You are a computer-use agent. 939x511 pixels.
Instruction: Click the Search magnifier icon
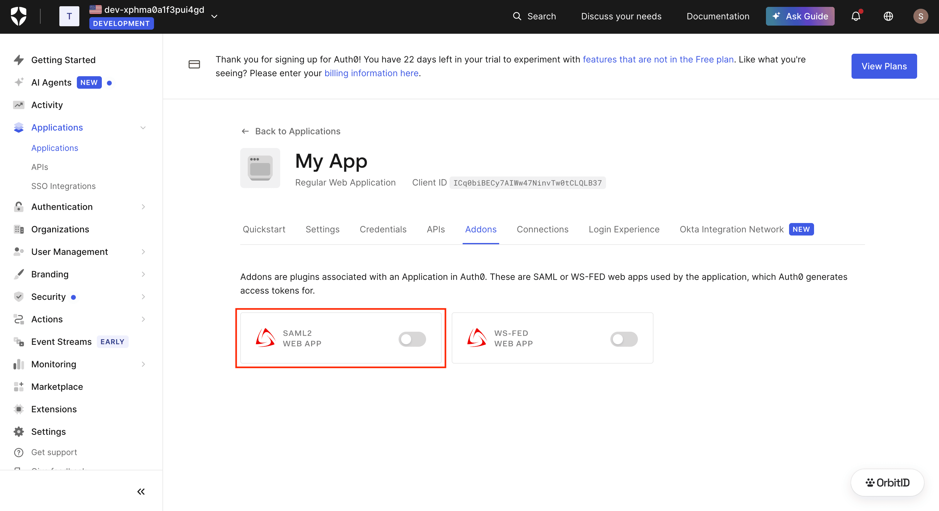pos(517,16)
